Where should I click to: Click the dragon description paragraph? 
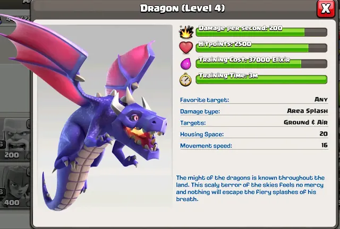tap(250, 188)
